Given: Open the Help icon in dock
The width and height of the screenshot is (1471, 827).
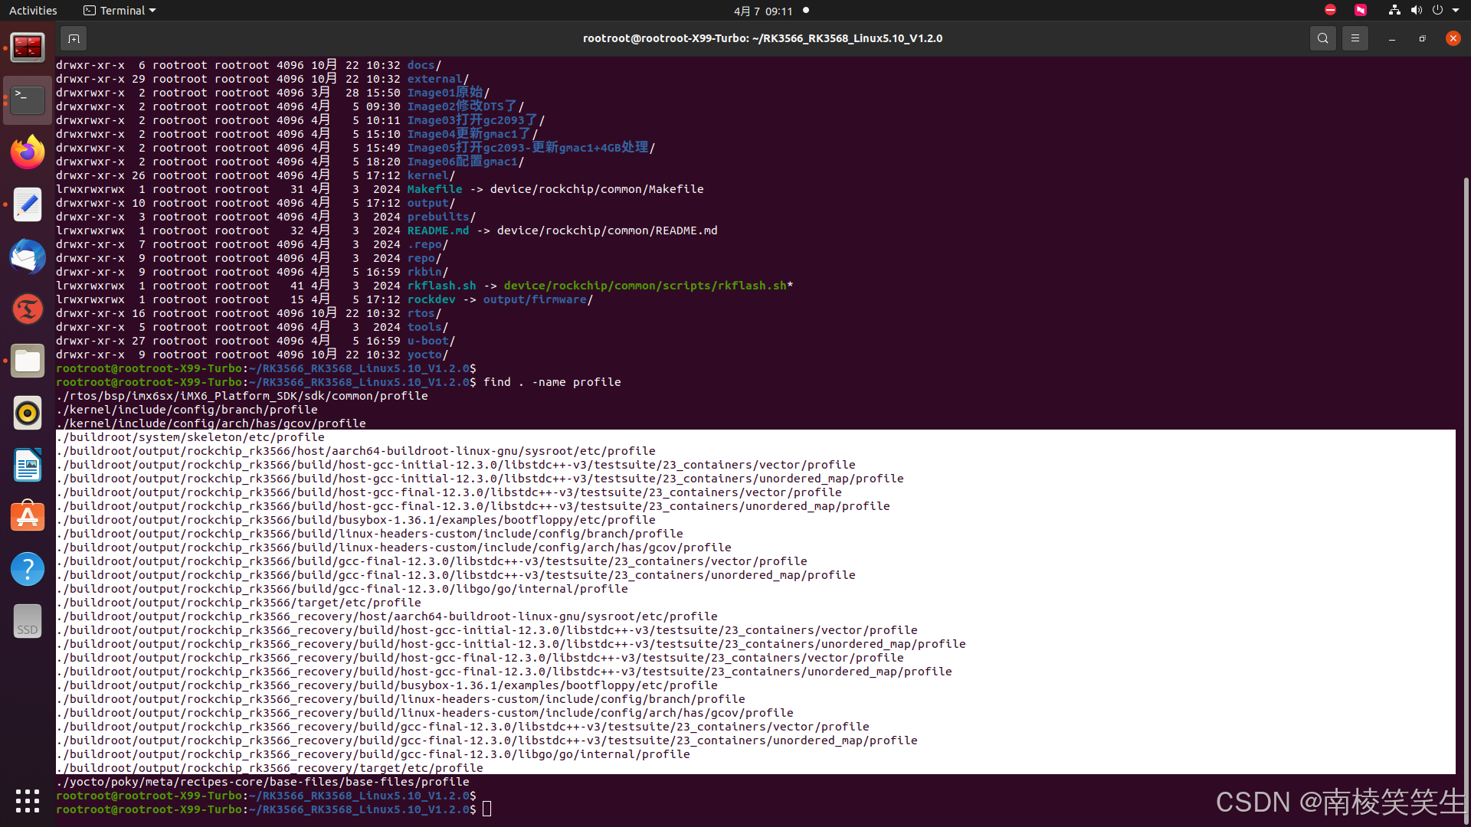Looking at the screenshot, I should click(x=28, y=569).
